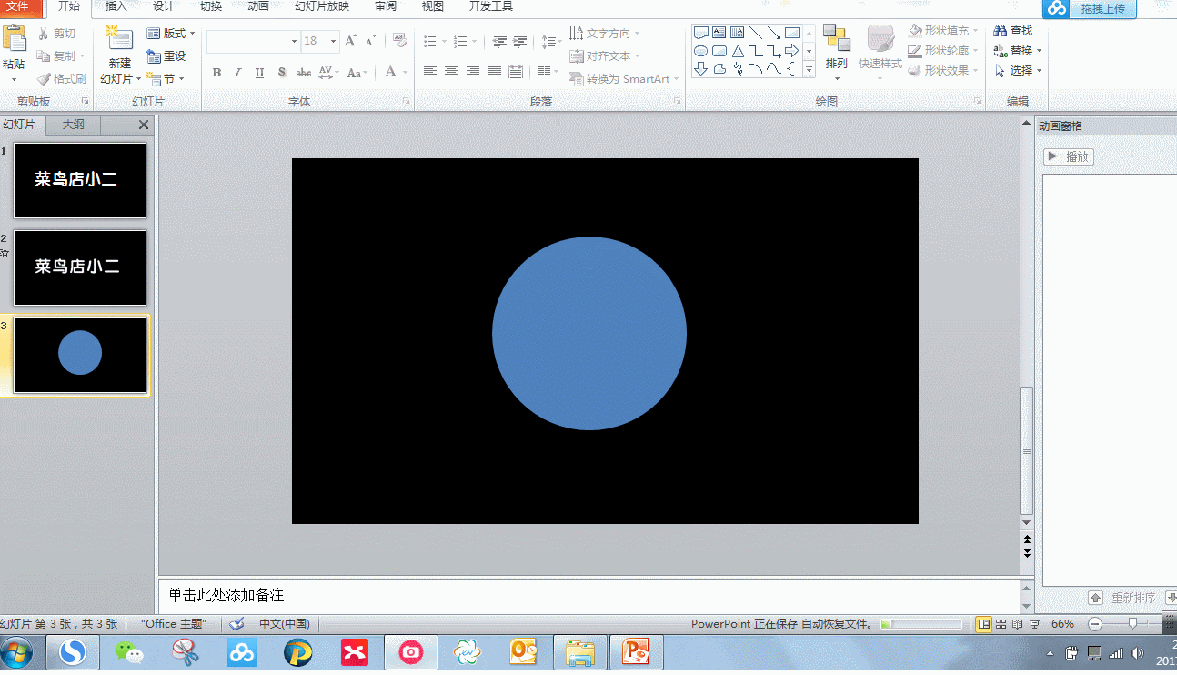
Task: Toggle italic formatting
Action: (237, 73)
